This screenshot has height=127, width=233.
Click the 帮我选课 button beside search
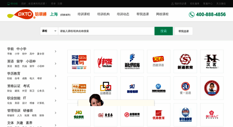184,31
